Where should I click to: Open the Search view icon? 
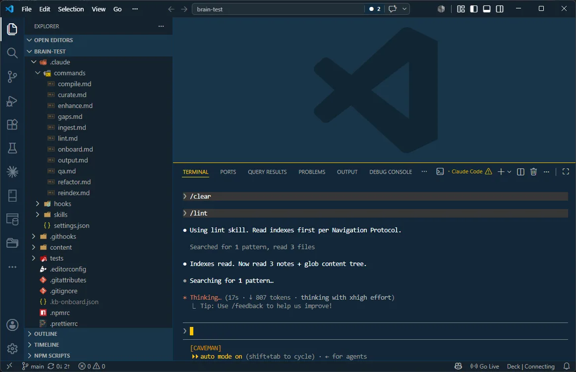[x=12, y=53]
